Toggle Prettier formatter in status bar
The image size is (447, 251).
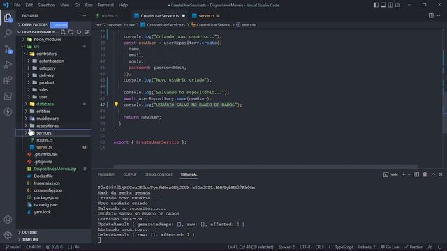(413, 247)
